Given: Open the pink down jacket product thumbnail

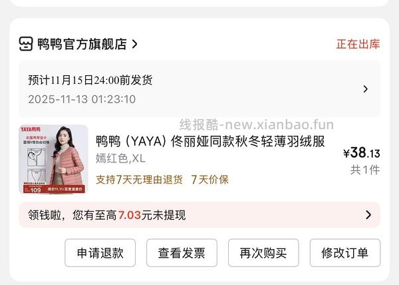Looking at the screenshot, I should coord(53,159).
